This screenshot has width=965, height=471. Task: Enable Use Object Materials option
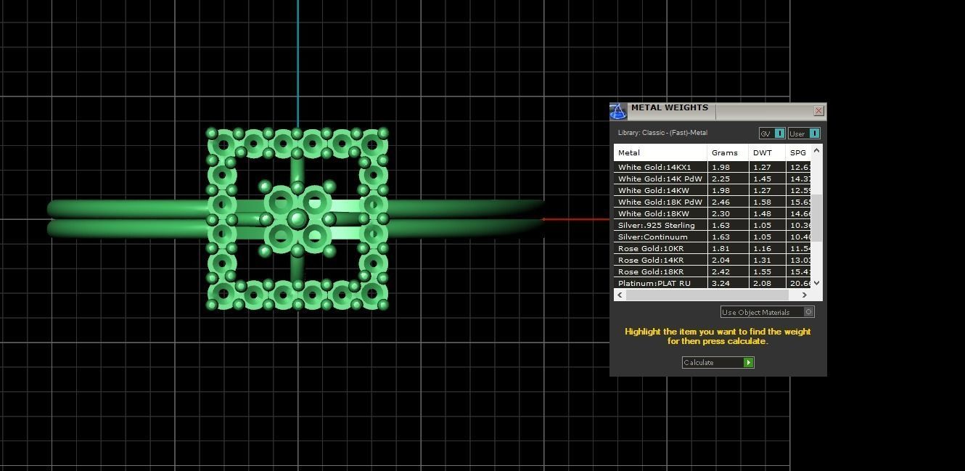[x=767, y=312]
